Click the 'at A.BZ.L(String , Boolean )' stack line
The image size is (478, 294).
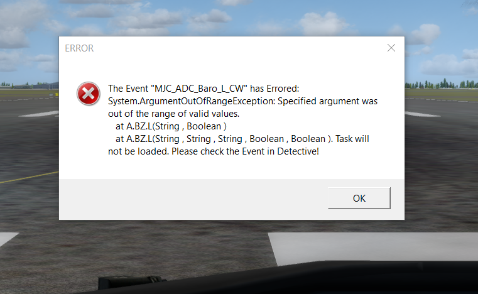171,126
